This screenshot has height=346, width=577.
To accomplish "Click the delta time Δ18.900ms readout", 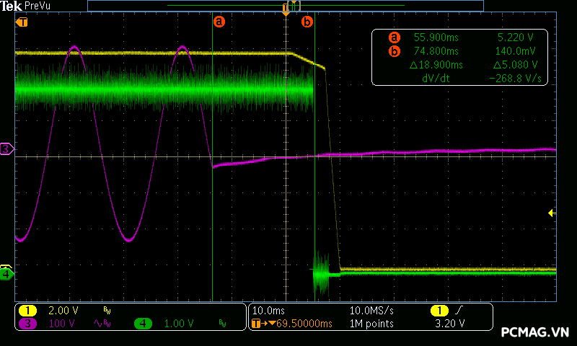I will coord(436,65).
